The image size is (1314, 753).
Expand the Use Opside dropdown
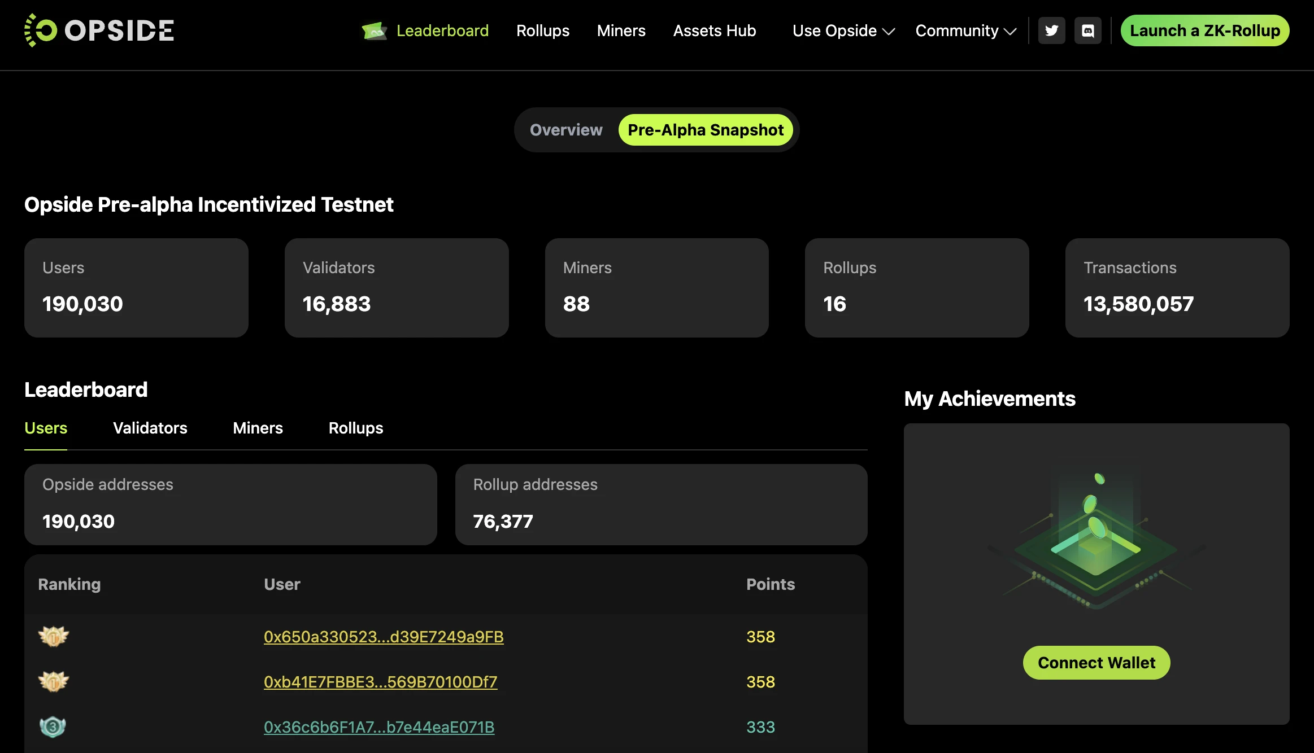coord(843,30)
